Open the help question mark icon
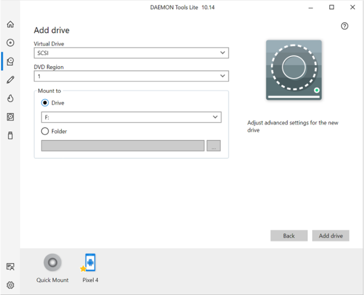 click(x=344, y=26)
